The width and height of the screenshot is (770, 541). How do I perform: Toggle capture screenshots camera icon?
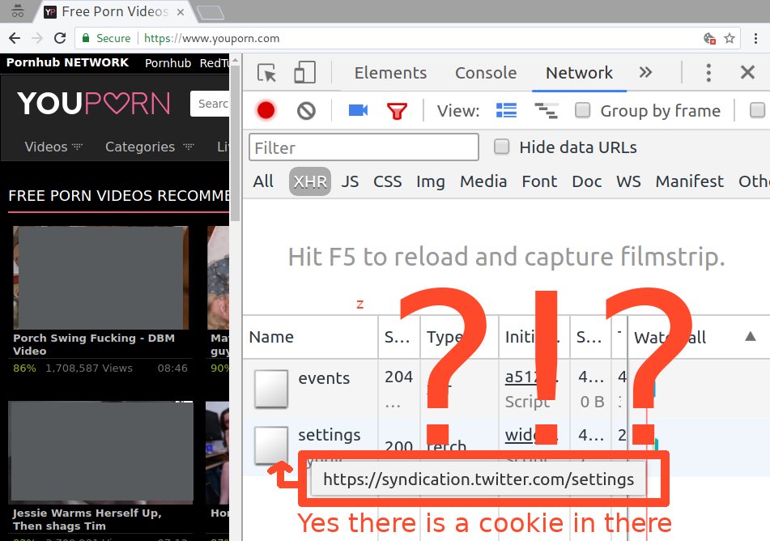coord(358,110)
